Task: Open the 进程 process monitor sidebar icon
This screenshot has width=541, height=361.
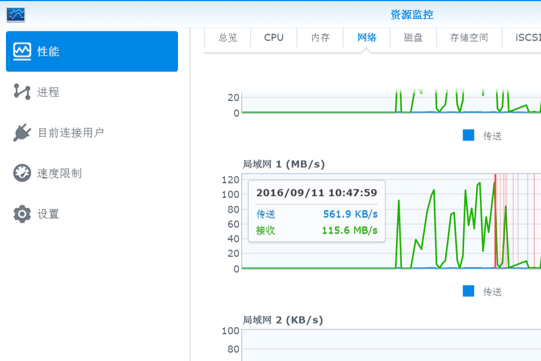Action: [21, 92]
